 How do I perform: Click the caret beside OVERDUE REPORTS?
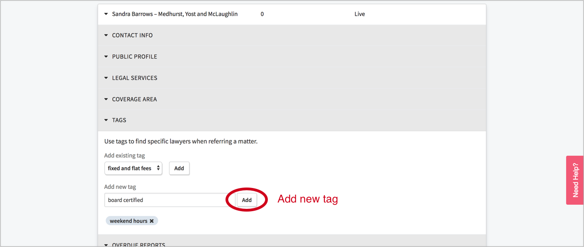point(106,245)
